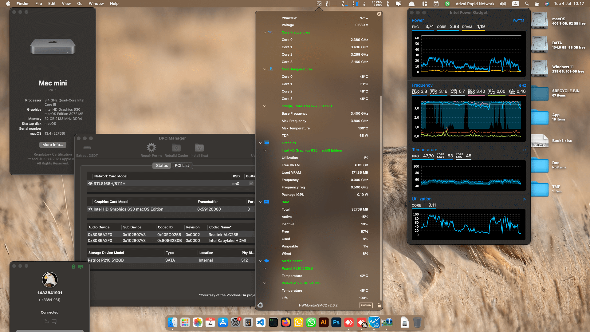The image size is (590, 332).
Task: Open Control Center in menu bar
Action: tap(537, 4)
